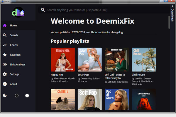Open the Favorites menu label
The height and width of the screenshot is (117, 176).
click(x=15, y=55)
